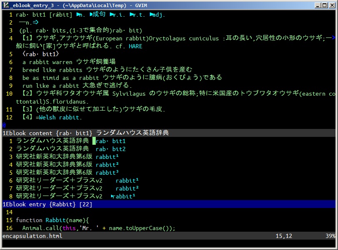The image size is (338, 250).
Task: Open the 'Welsh rabbit' reference link
Action: click(x=59, y=117)
